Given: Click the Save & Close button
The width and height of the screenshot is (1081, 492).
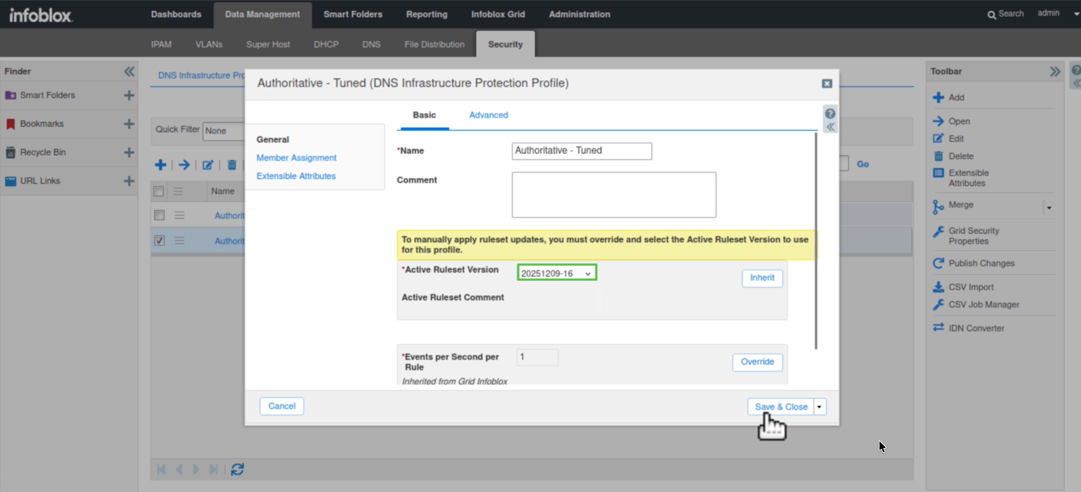Looking at the screenshot, I should pos(781,407).
